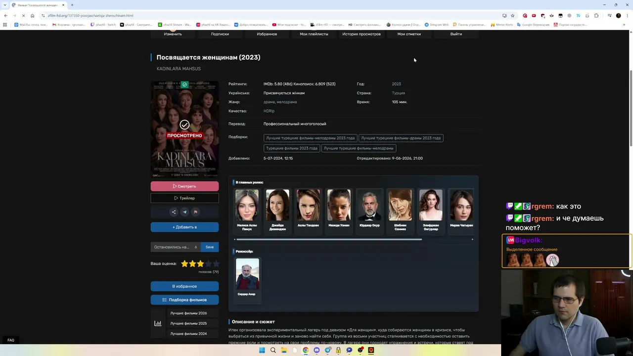Open the Chrome extensions puzzle icon
This screenshot has width=633, height=356.
[596, 15]
